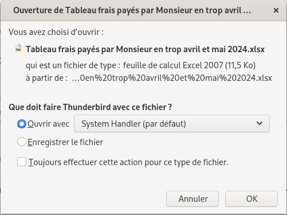Click the Vous avez choisi d'ouvrir text
This screenshot has height=215, width=287.
click(x=56, y=32)
